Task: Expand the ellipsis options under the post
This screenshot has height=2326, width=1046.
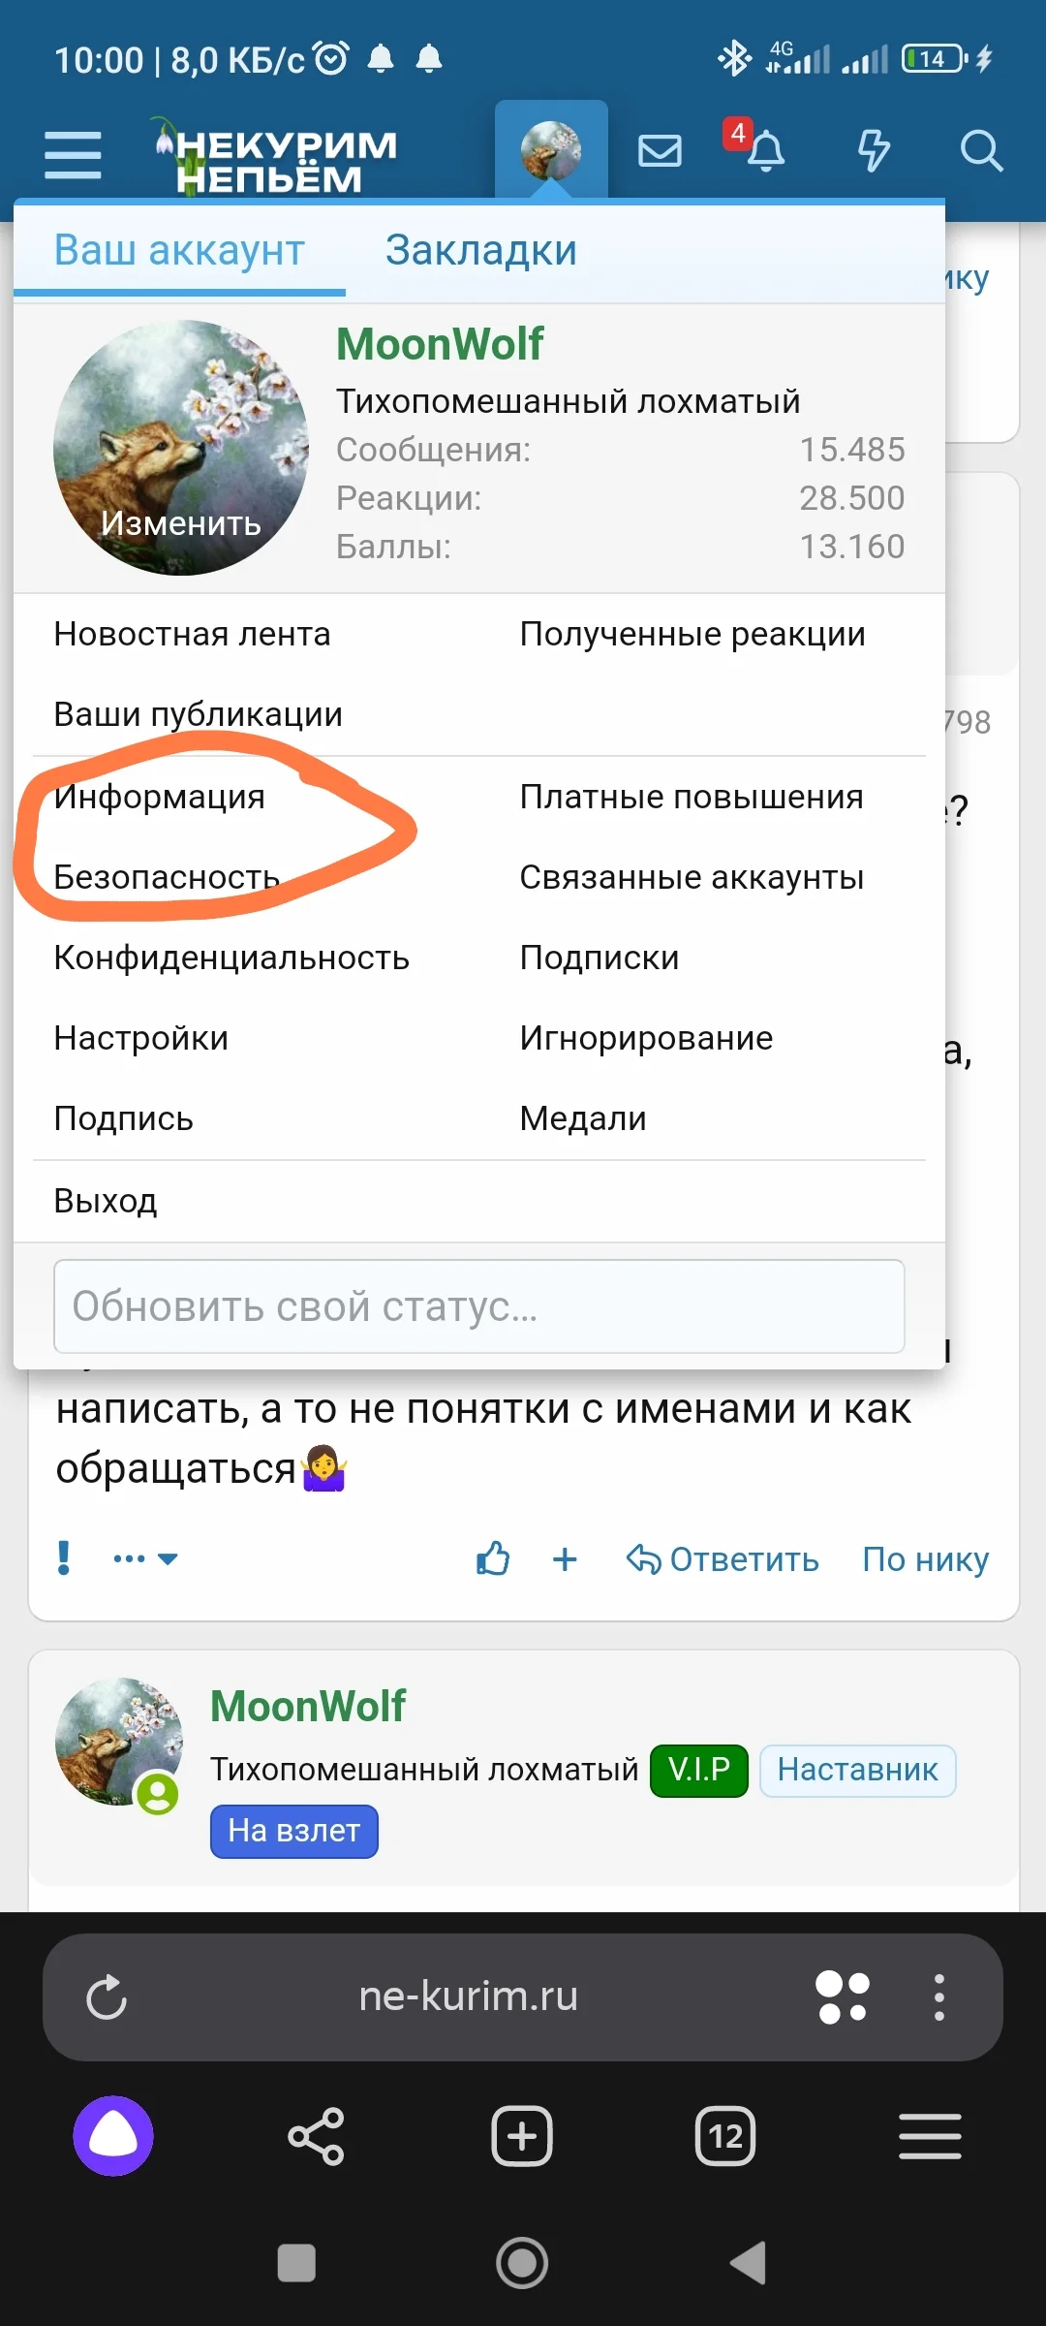Action: (130, 1558)
